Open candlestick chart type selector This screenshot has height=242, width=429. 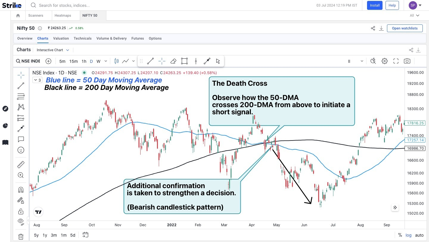click(116, 61)
